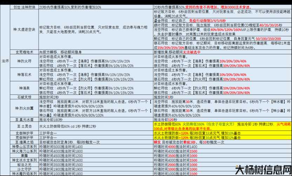Click cell 施法冷却180秒
The image size is (292, 176).
[96, 120]
